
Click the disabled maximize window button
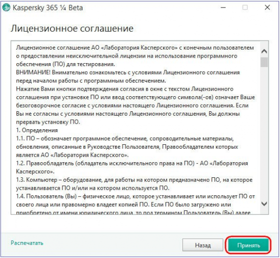[x=245, y=8]
